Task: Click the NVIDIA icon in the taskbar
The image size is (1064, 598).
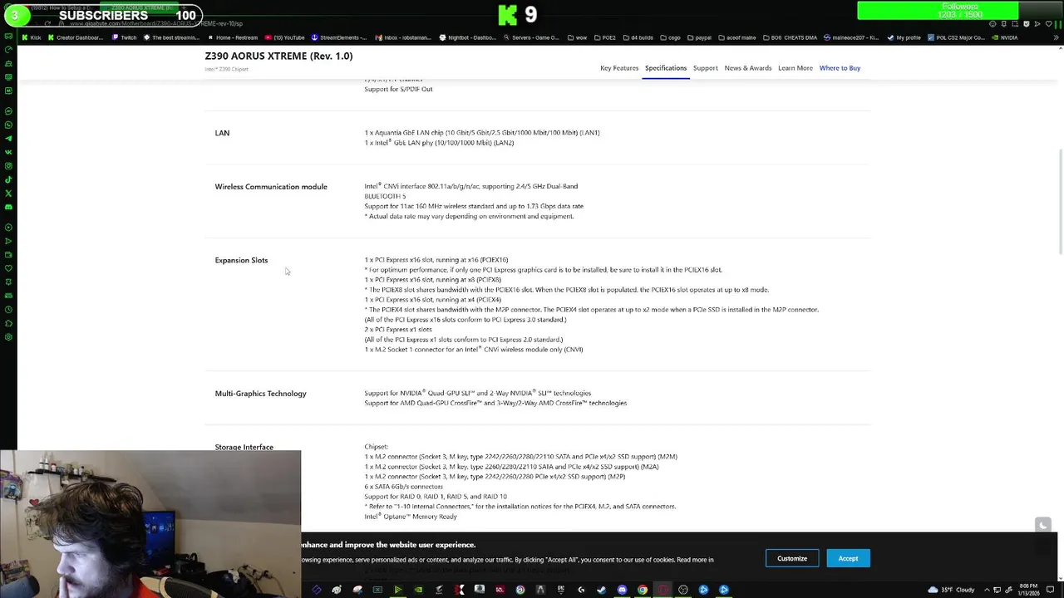Action: [418, 590]
